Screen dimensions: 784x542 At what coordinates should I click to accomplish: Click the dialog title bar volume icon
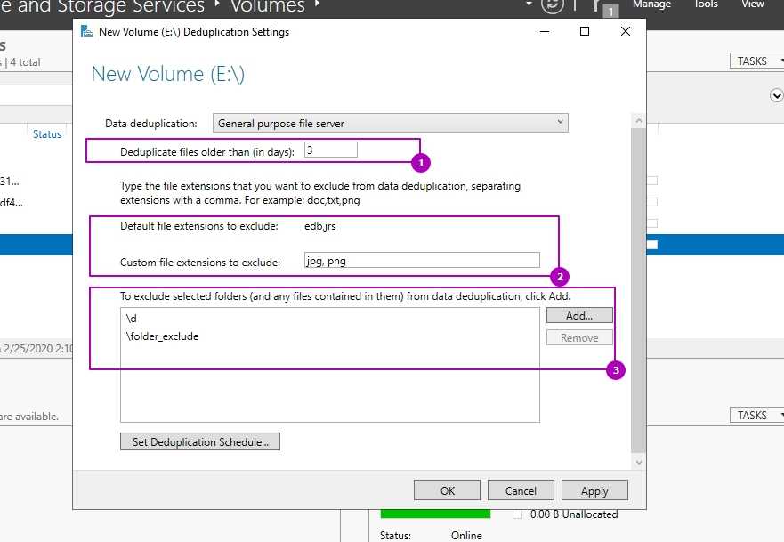86,31
